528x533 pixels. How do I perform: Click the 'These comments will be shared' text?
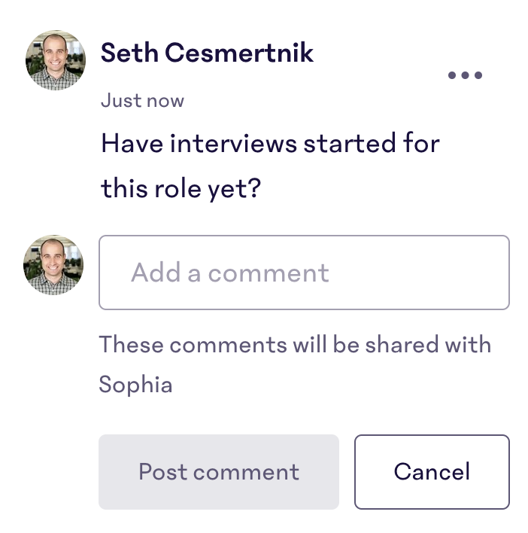[295, 345]
